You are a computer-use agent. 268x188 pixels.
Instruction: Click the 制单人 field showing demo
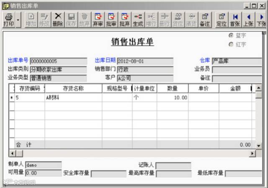(44, 165)
